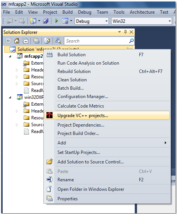Expand the Add submenu
The image size is (177, 214).
(107, 143)
